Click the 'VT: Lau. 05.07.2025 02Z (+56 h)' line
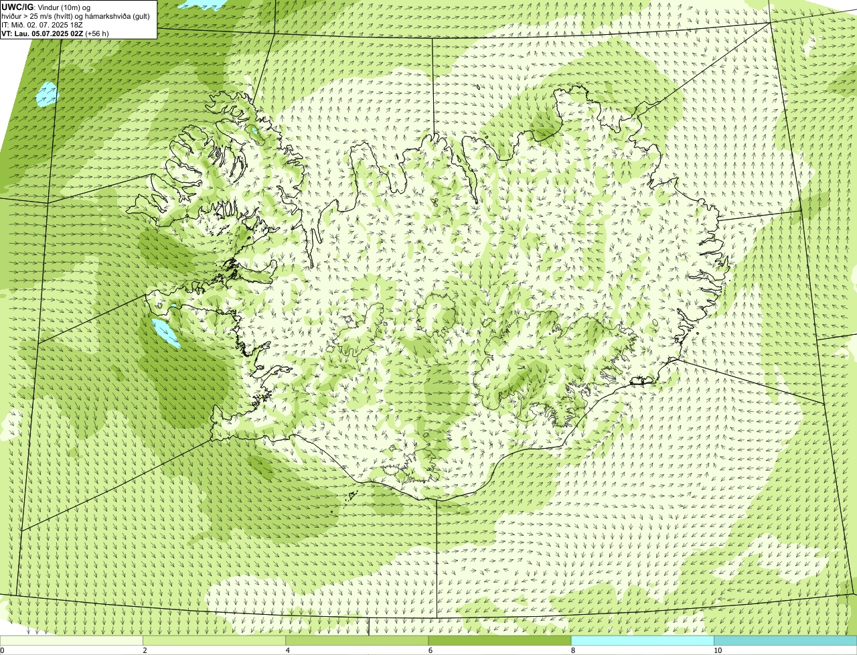The height and width of the screenshot is (655, 857). coord(56,33)
